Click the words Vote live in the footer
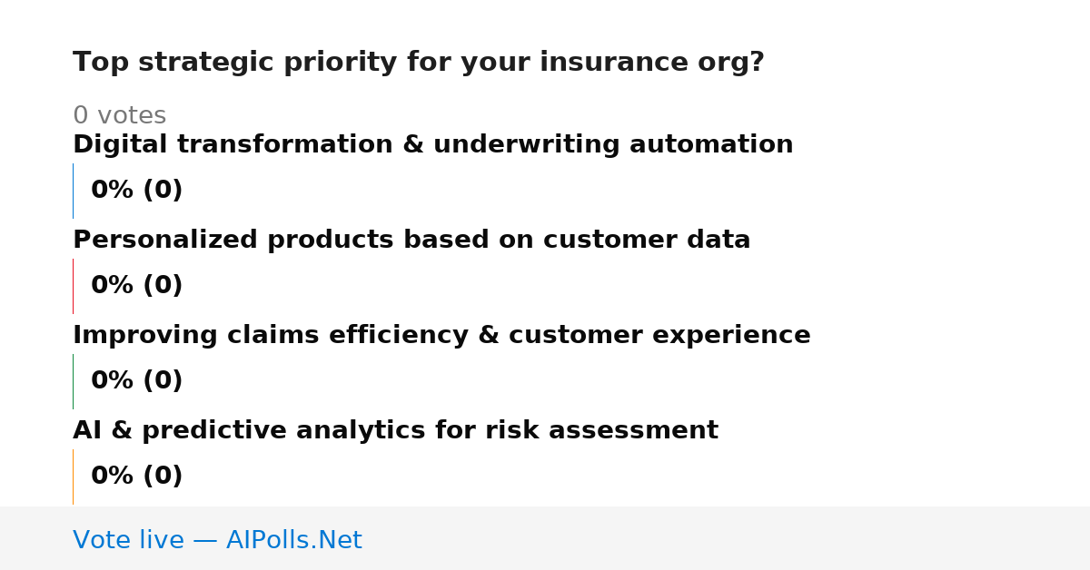1090x570 pixels. point(128,540)
